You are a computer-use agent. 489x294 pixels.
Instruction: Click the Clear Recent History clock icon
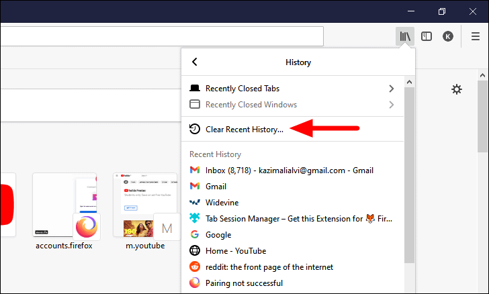pyautogui.click(x=195, y=129)
